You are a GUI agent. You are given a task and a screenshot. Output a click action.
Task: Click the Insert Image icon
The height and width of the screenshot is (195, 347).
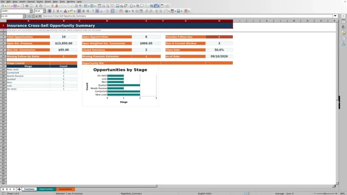point(118,6)
